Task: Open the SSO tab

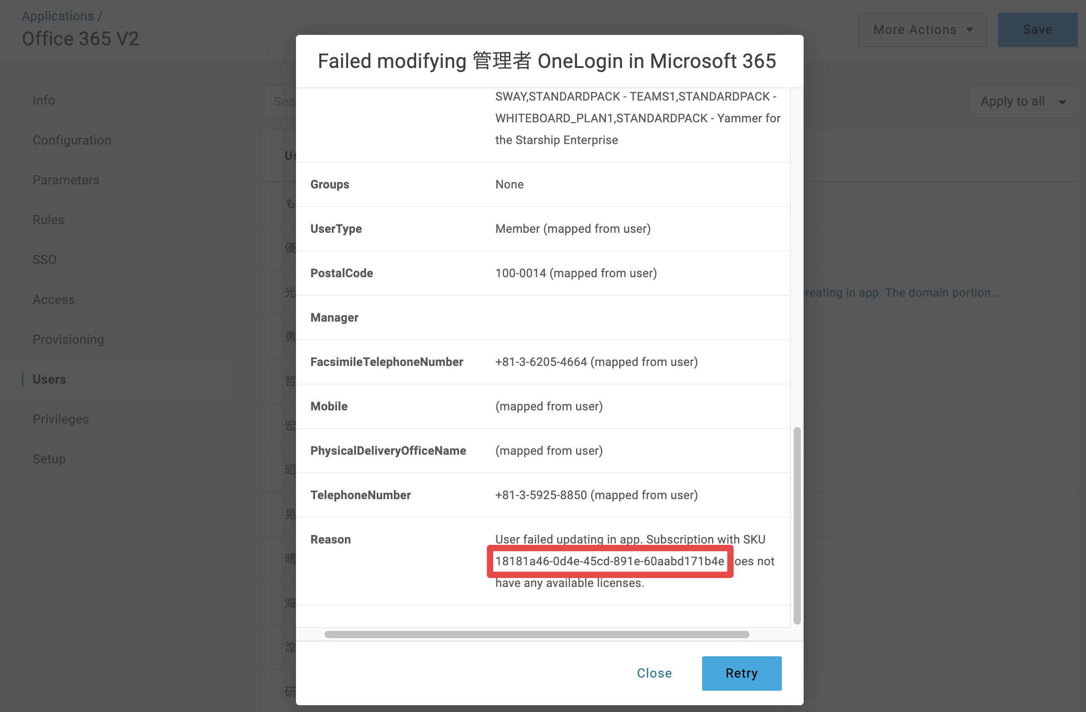Action: click(x=45, y=260)
